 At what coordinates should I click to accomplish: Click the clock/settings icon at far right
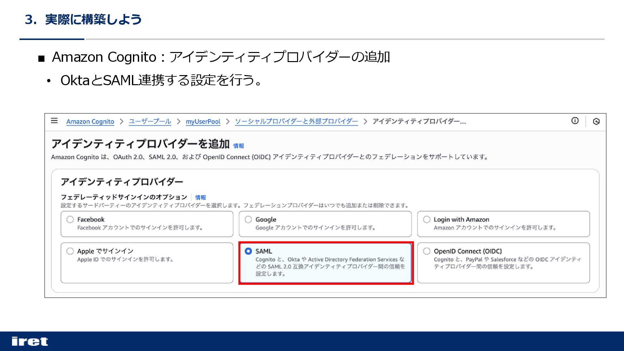click(596, 122)
